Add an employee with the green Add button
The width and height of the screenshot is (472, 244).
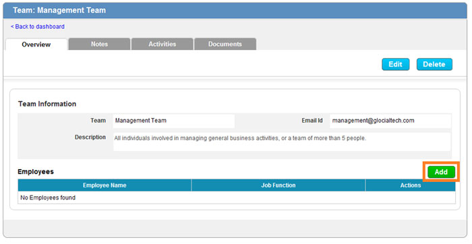[441, 172]
